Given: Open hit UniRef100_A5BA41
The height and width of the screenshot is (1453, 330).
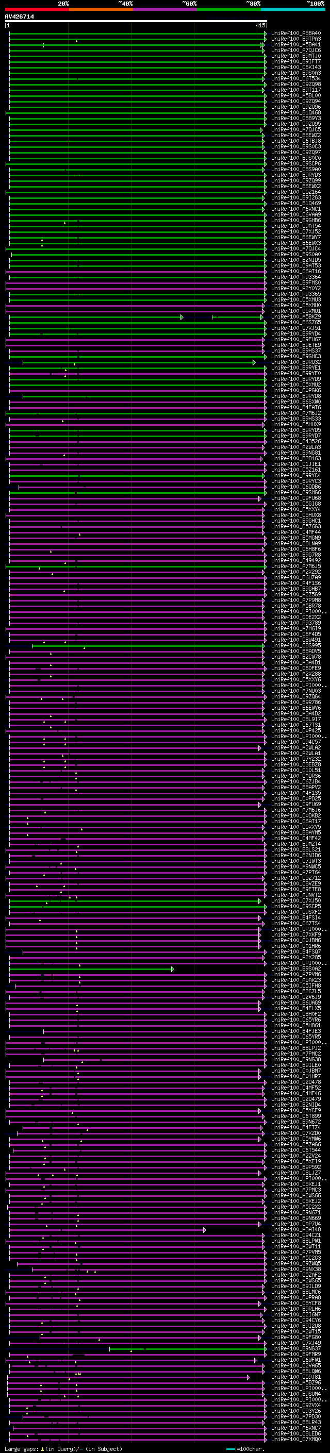Looking at the screenshot, I should (296, 44).
